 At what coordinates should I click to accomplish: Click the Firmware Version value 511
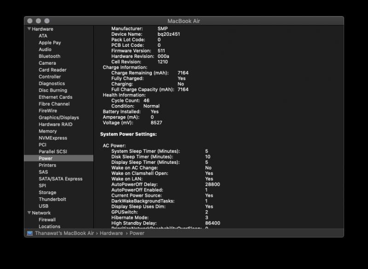click(x=161, y=51)
